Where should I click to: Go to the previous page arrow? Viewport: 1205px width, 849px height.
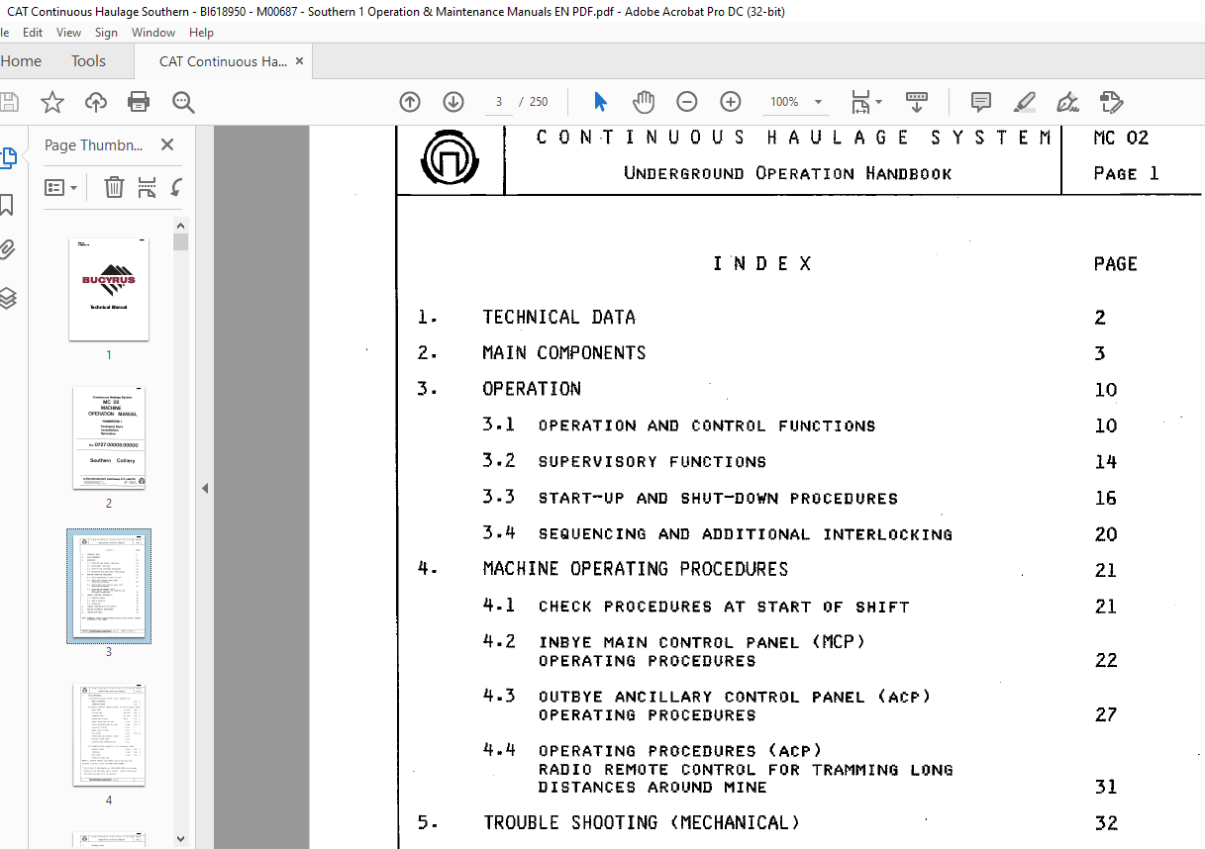pyautogui.click(x=410, y=102)
